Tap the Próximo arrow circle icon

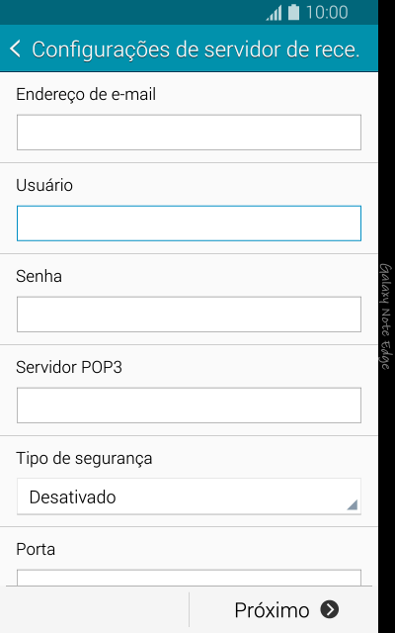[330, 609]
